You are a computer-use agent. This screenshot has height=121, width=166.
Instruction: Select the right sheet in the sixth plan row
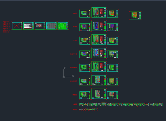click(113, 82)
